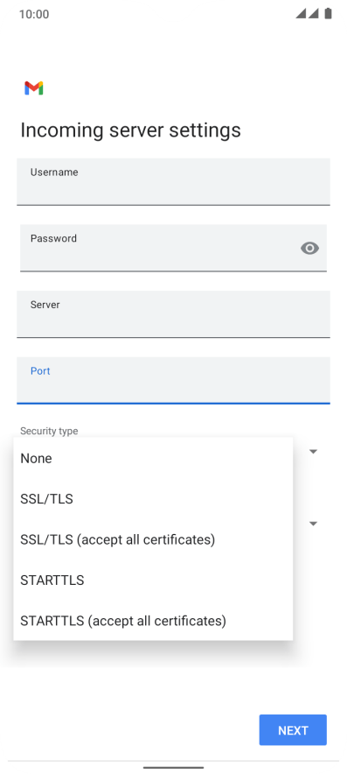Tap the home gesture bar
The height and width of the screenshot is (774, 347).
[x=173, y=768]
